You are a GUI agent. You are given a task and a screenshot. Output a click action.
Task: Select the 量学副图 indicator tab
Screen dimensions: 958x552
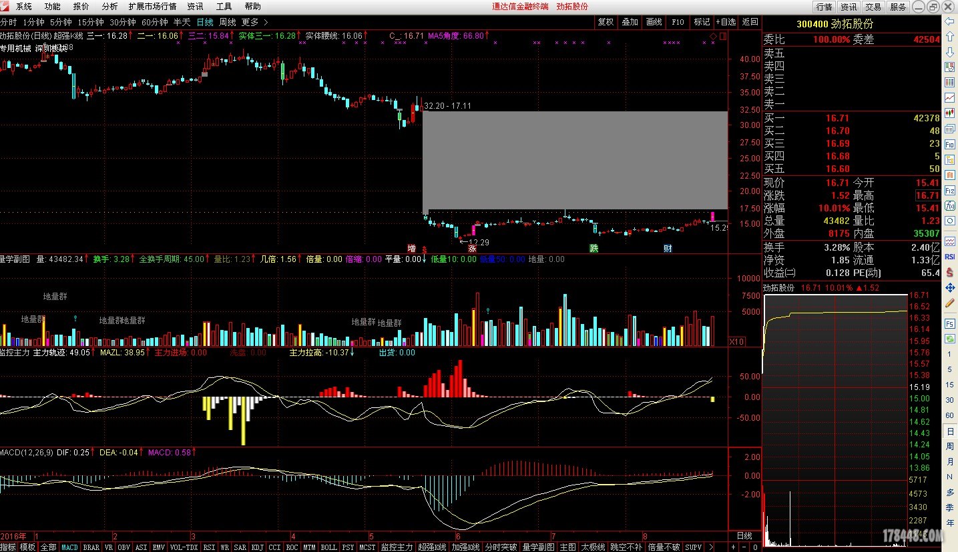pos(538,547)
